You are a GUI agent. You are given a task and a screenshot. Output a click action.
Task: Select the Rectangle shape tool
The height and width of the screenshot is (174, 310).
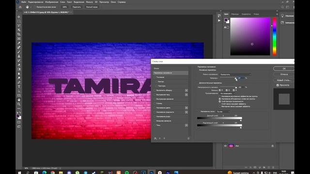click(19, 96)
